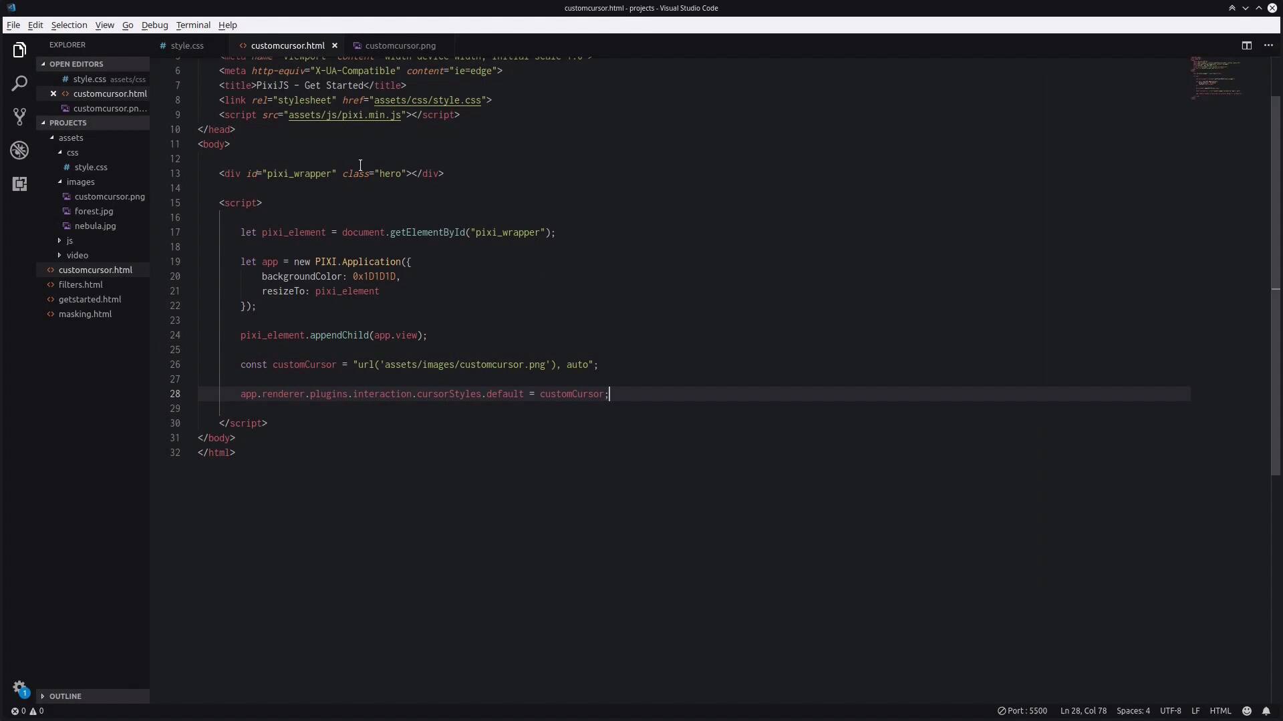Open the Source Control view
The height and width of the screenshot is (721, 1283).
20,117
